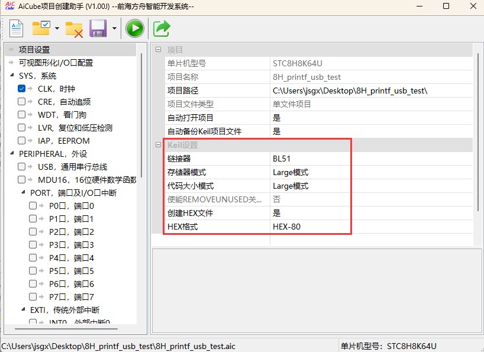Open the dropdown arrow beside open folder

[57, 28]
